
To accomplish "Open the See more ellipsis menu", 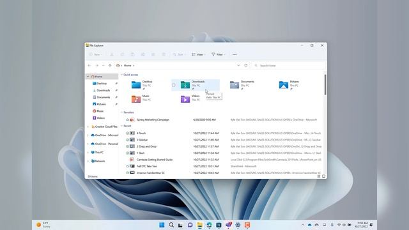I will coord(235,54).
